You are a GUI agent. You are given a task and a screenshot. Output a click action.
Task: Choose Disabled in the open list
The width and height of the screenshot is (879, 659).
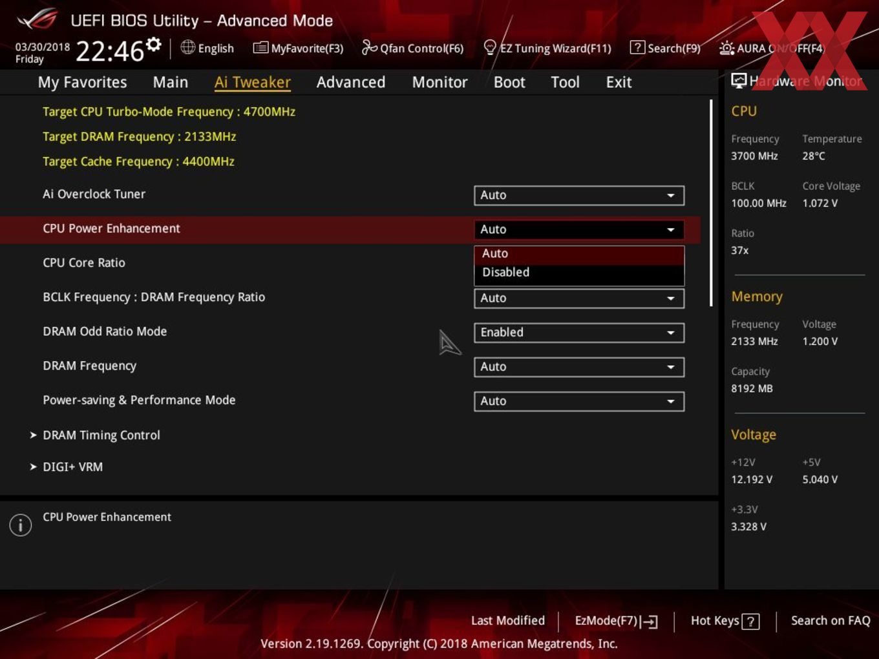pos(579,273)
